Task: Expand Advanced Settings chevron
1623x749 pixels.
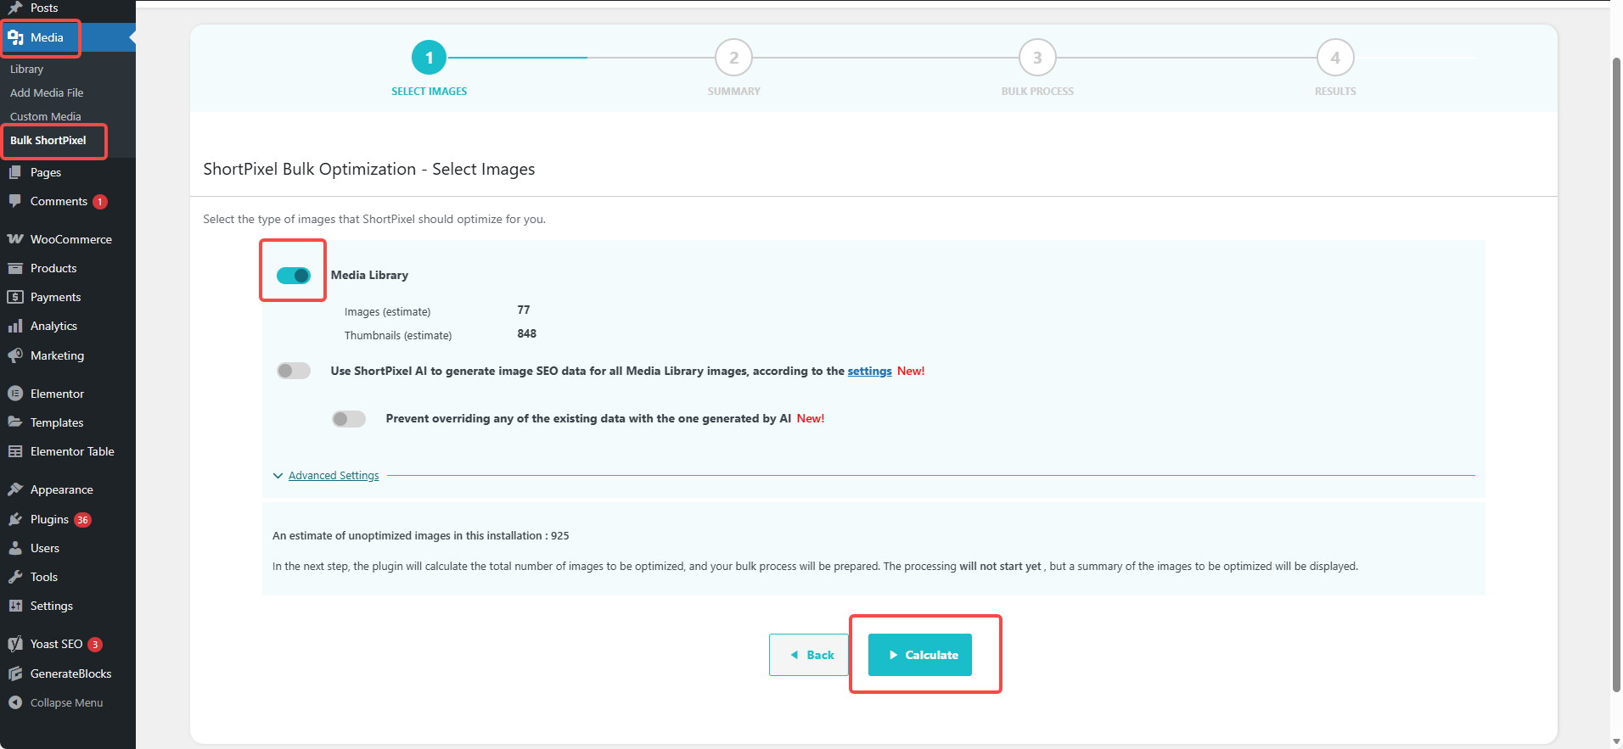Action: 278,476
